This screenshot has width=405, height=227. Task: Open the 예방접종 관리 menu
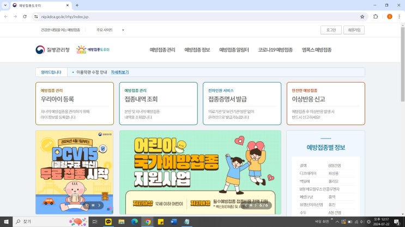tap(162, 49)
